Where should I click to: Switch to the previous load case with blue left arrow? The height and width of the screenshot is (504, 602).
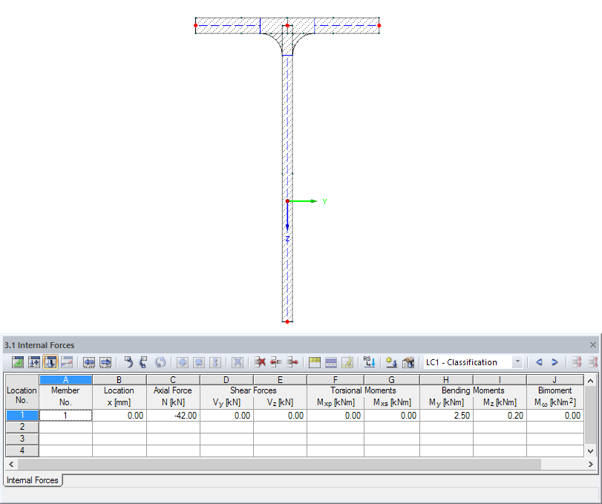click(539, 362)
